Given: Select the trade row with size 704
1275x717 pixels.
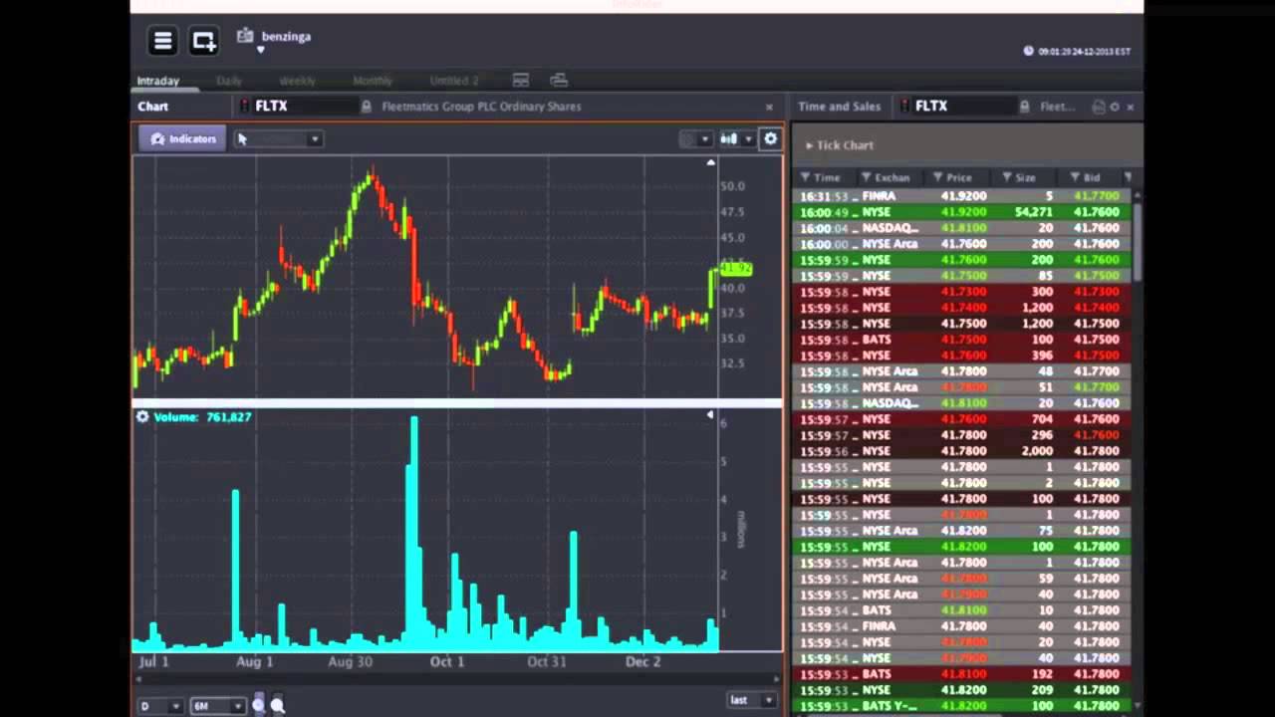Looking at the screenshot, I should [x=962, y=419].
